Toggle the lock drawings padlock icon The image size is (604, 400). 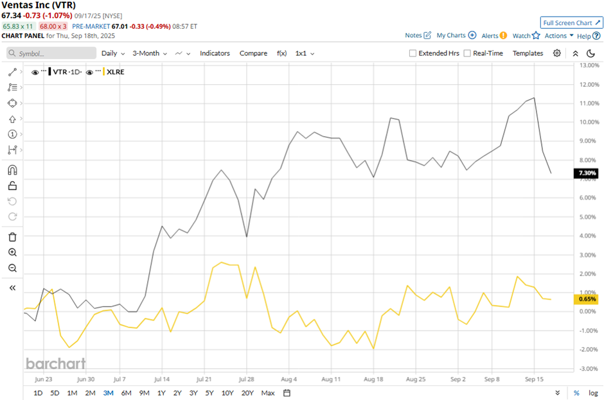(12, 186)
